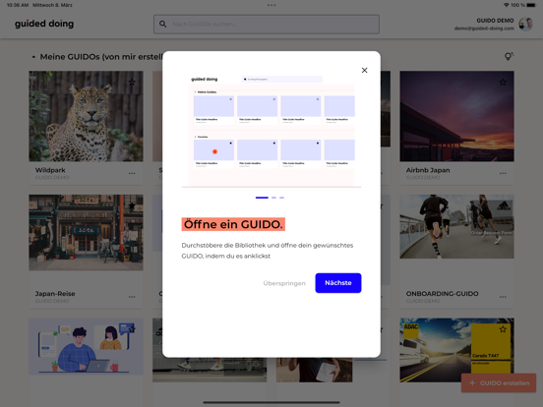Open the Airbnb Japan sunset thumbnail
Viewport: 543px width, 407px height.
456,116
